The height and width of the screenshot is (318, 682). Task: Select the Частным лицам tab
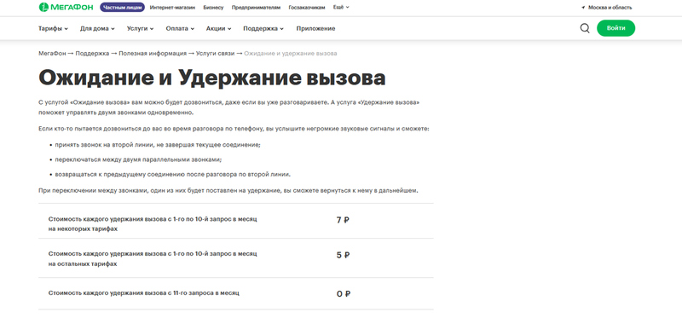click(122, 8)
